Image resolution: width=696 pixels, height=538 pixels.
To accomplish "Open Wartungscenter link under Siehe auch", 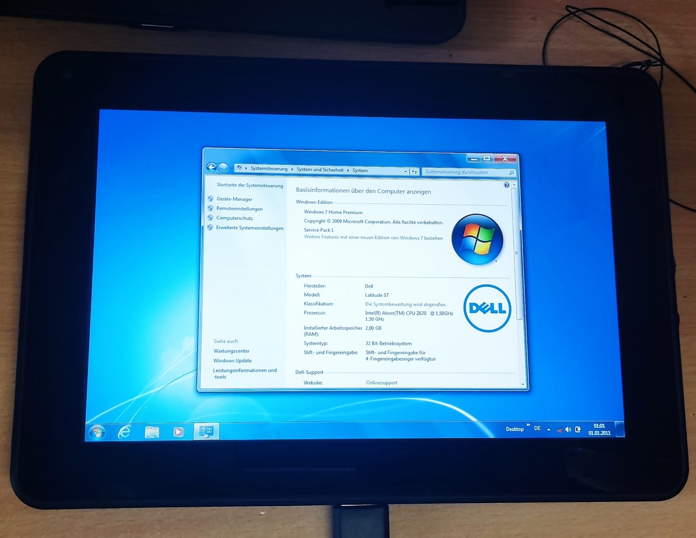I will (x=231, y=351).
